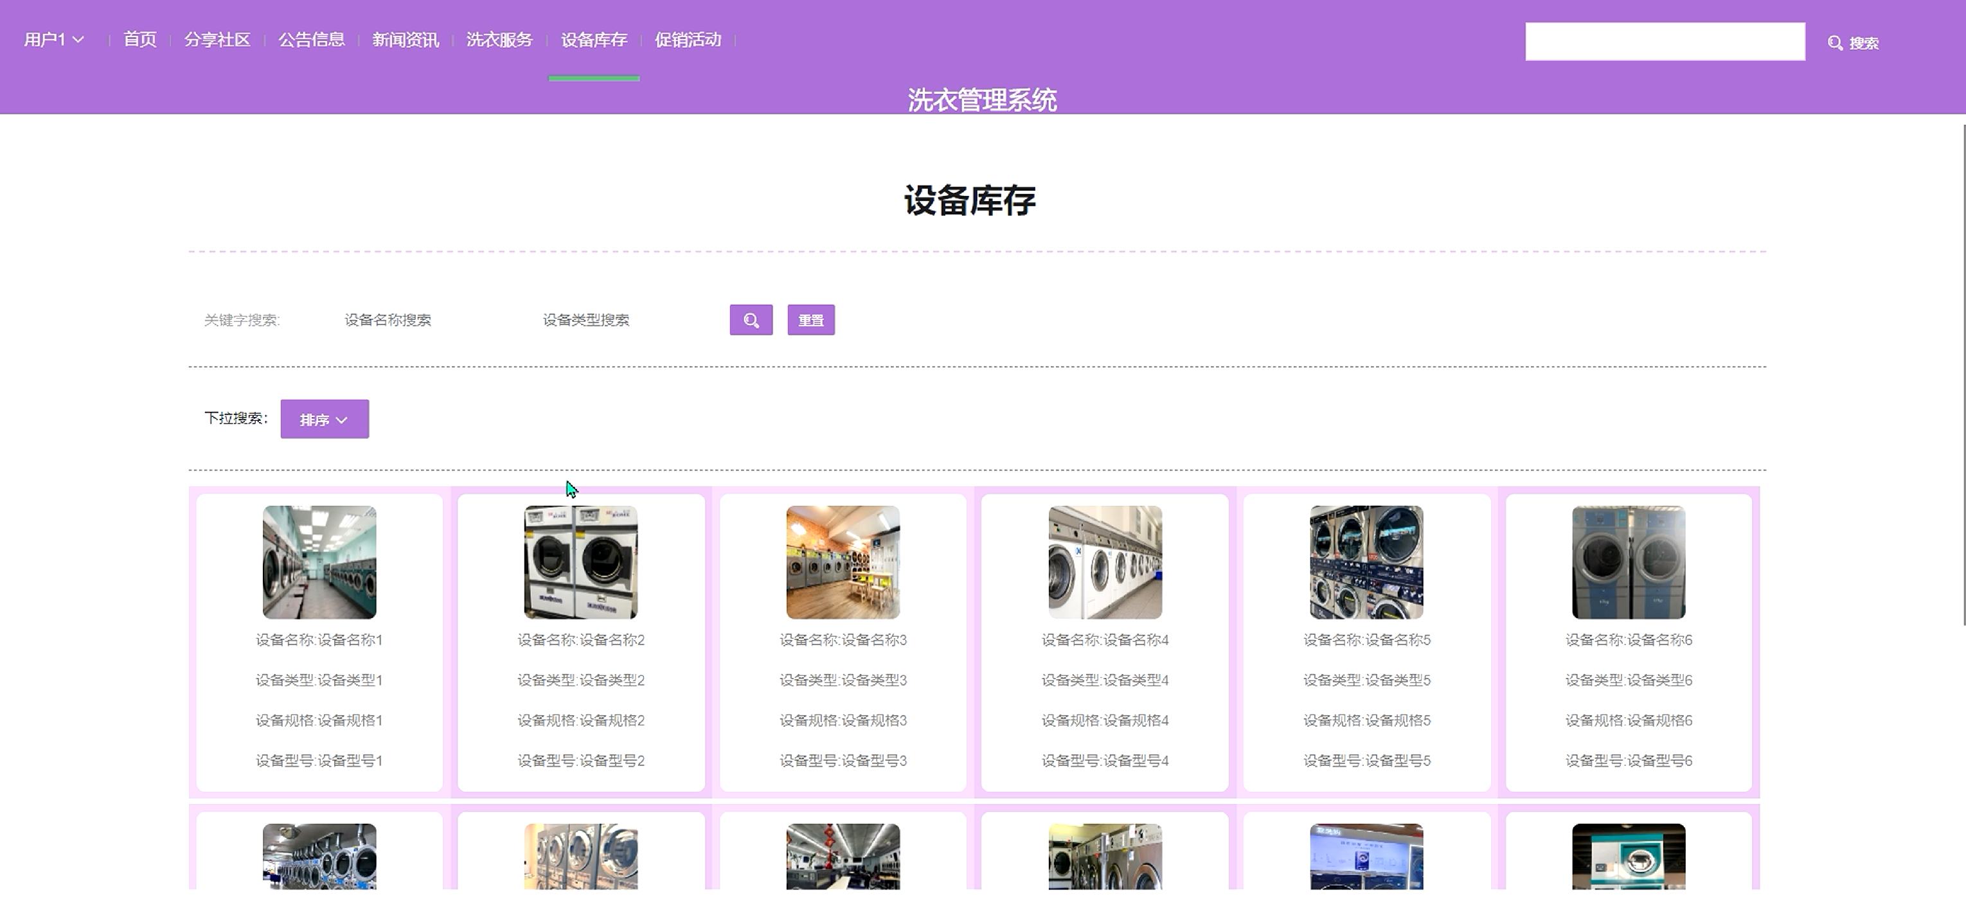Open the 用户1 user dropdown
1966x899 pixels.
click(53, 40)
